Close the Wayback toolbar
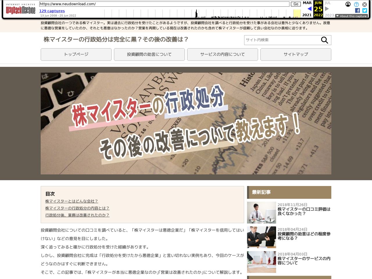The height and width of the screenshot is (279, 372). pos(364,4)
